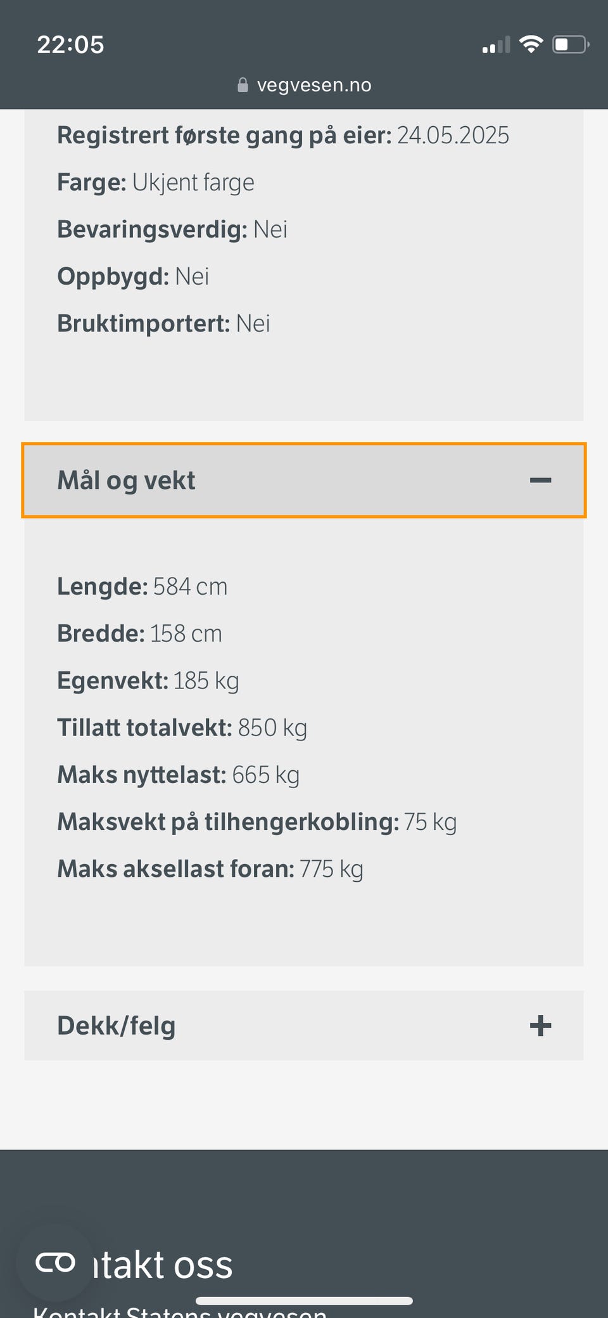This screenshot has width=608, height=1318.
Task: Tap the Registrert første gang date 24.05.2025
Action: [x=453, y=136]
